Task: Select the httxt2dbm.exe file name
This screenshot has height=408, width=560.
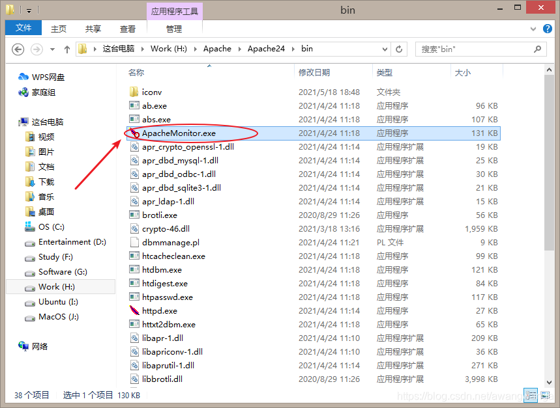Action: point(169,324)
